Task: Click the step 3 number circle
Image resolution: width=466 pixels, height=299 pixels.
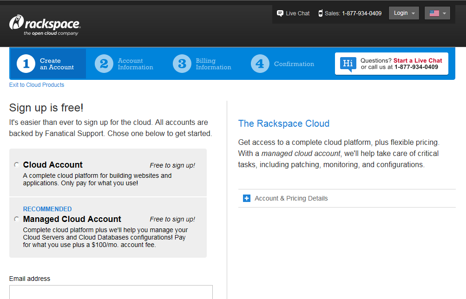Action: click(x=182, y=64)
